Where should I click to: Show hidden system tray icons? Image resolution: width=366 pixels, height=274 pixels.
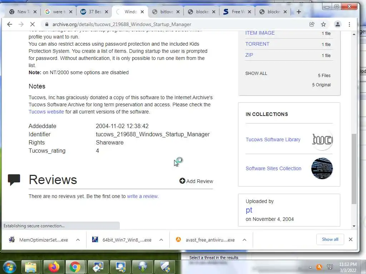click(310, 267)
